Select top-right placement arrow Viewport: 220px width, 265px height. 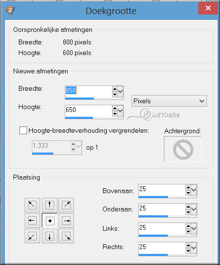coord(66,205)
